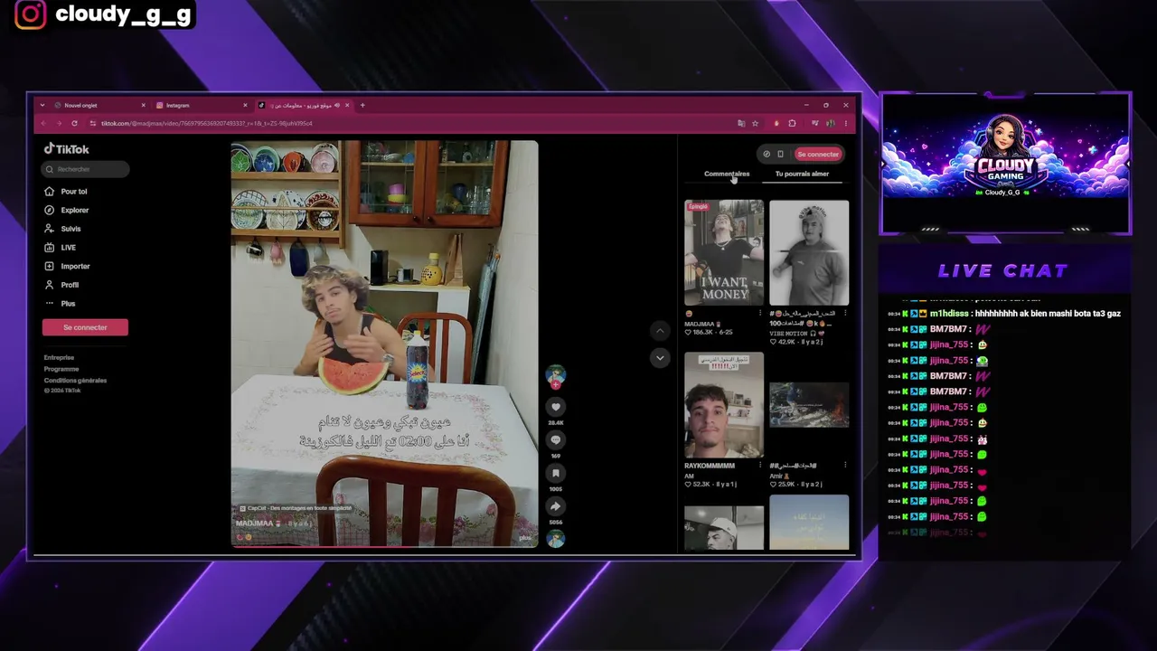Reload the page in the browser
This screenshot has width=1157, height=651.
coord(74,123)
